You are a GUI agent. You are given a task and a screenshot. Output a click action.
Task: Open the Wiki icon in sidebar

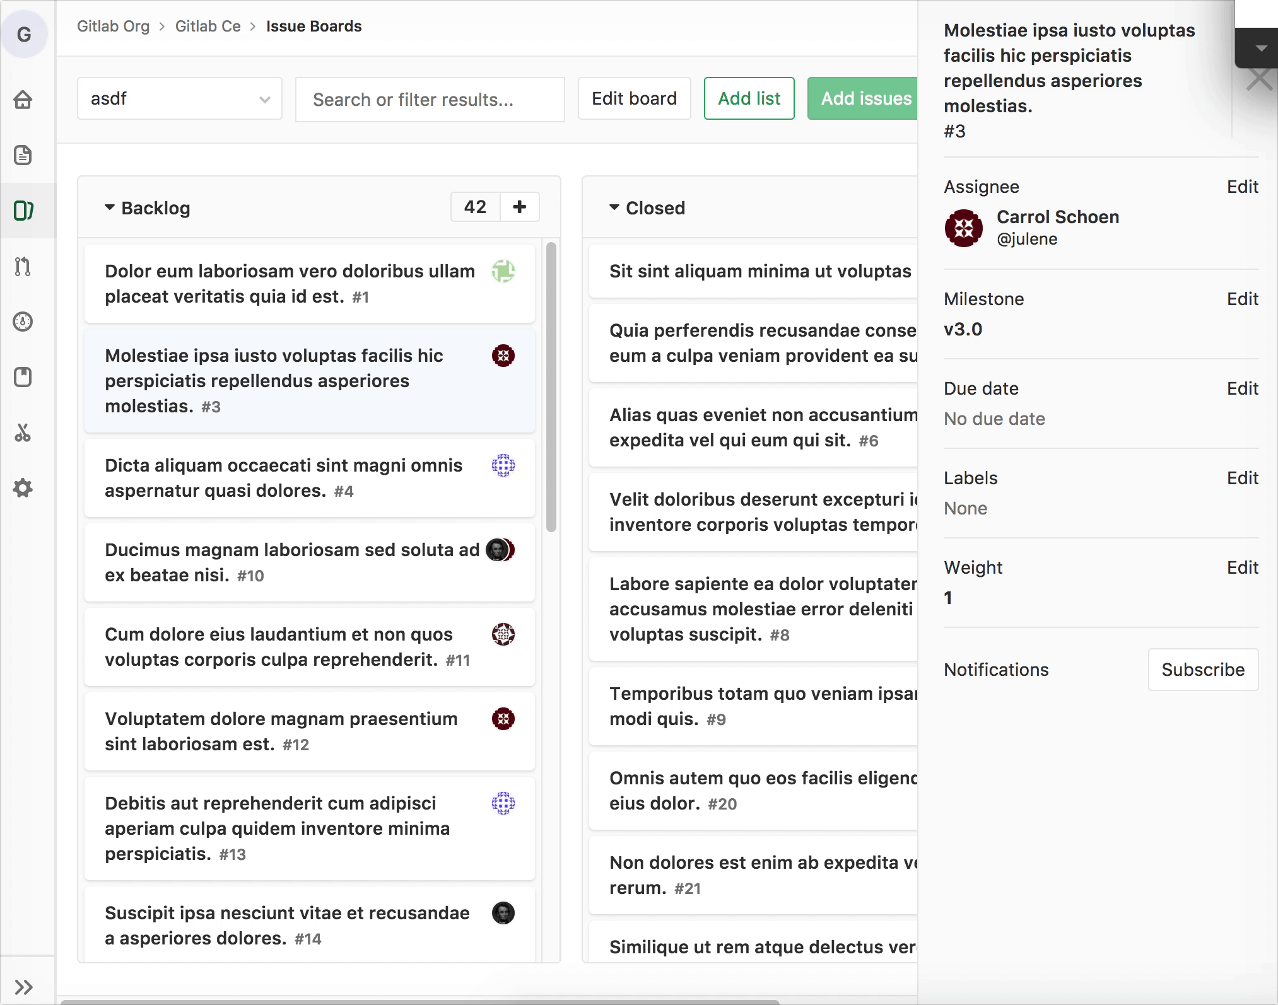pyautogui.click(x=23, y=377)
